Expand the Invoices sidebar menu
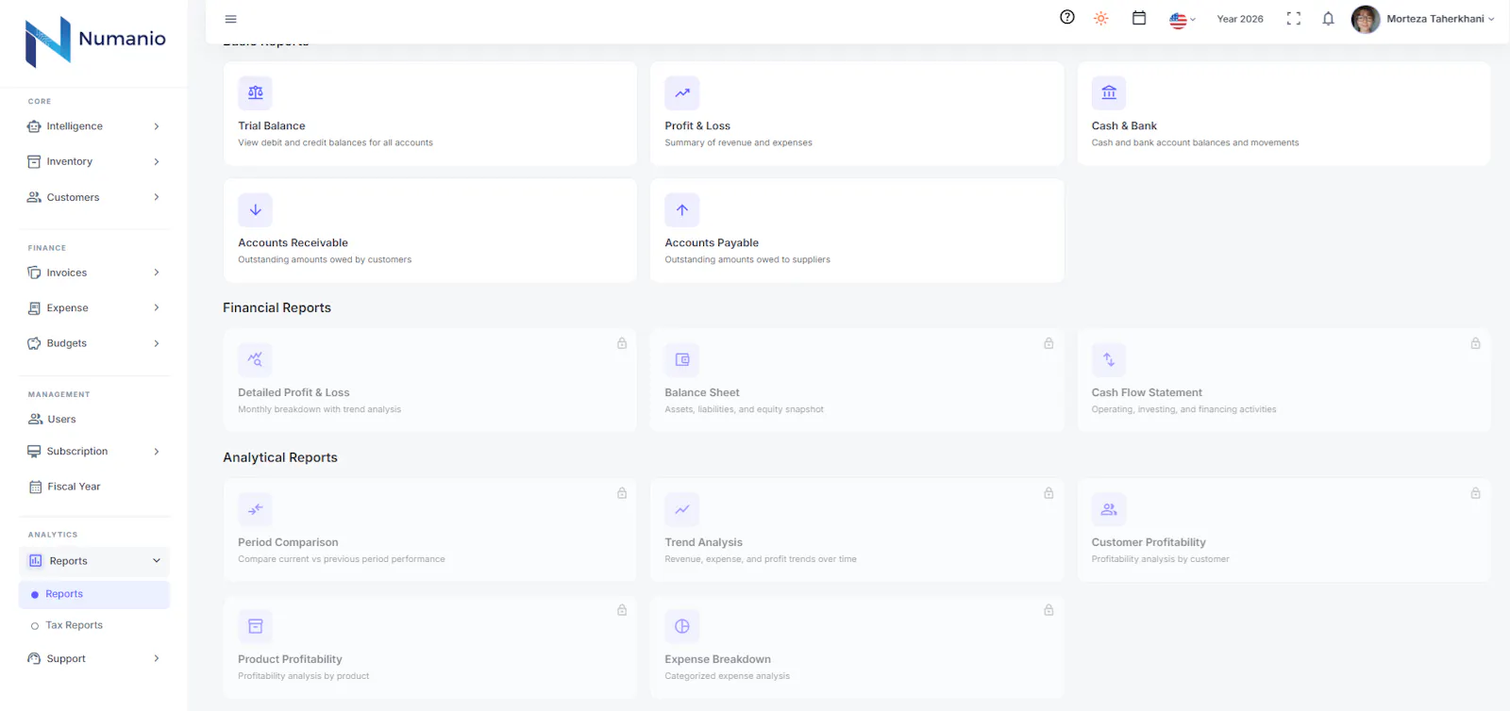This screenshot has height=711, width=1510. (94, 273)
